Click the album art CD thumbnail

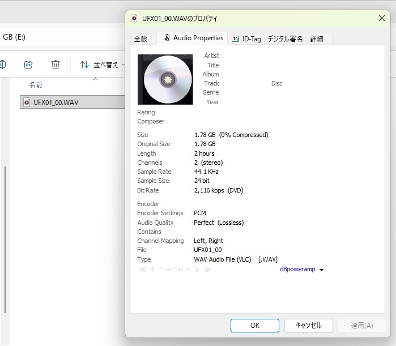(165, 79)
